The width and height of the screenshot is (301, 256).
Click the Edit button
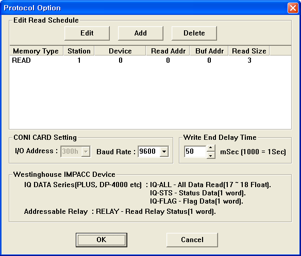[87, 33]
